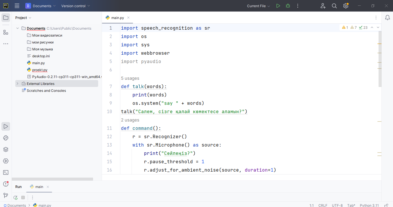
Task: Open the main hamburger menu
Action: [x=17, y=6]
